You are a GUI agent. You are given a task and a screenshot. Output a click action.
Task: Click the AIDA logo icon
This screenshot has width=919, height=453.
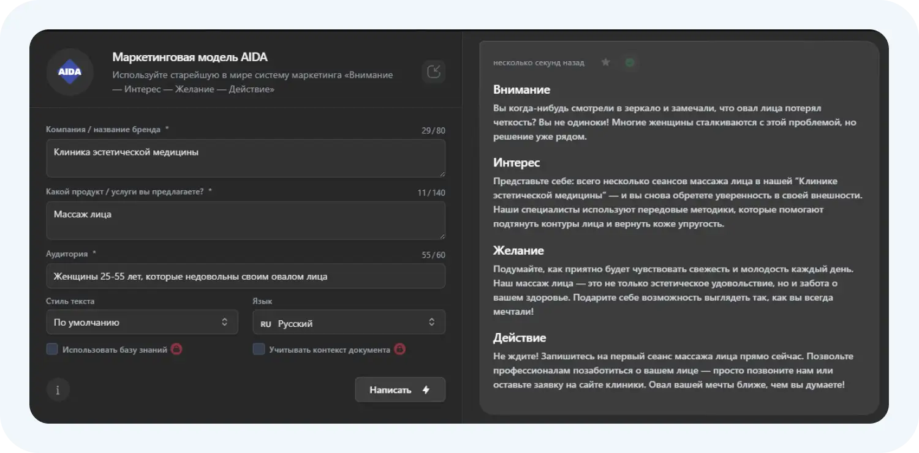[70, 72]
